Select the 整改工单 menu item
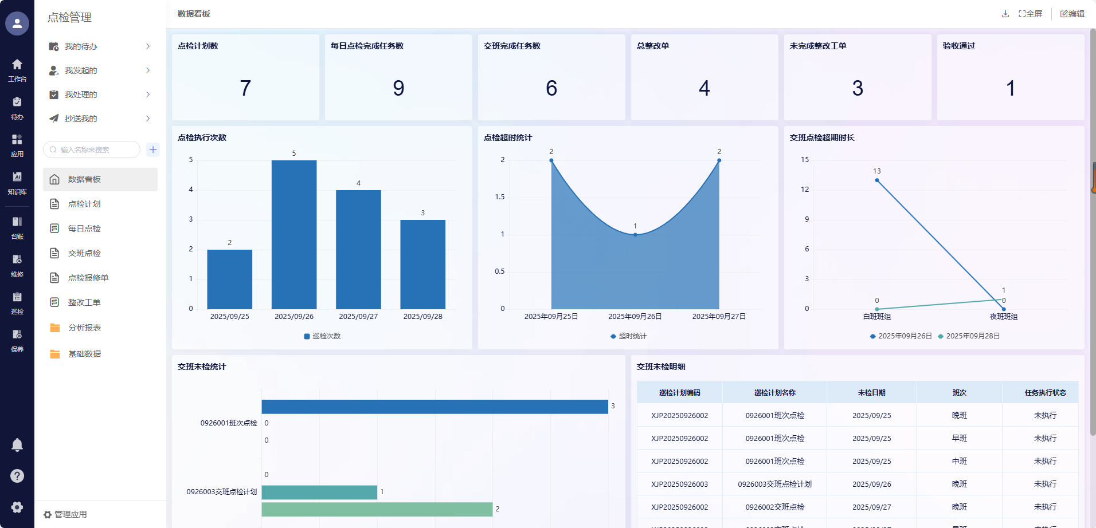The height and width of the screenshot is (528, 1096). click(84, 302)
